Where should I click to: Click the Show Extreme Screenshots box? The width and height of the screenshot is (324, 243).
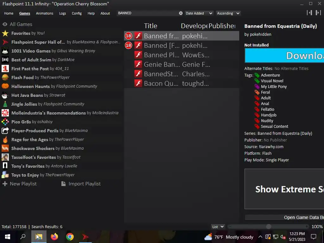pyautogui.click(x=284, y=189)
